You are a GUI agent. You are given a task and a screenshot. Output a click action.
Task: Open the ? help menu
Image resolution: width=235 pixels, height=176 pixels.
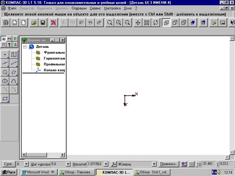pyautogui.click(x=136, y=8)
